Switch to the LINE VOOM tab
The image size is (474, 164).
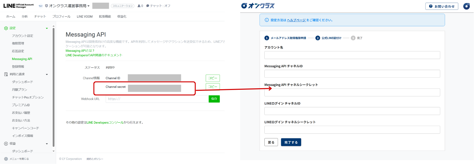point(84,17)
